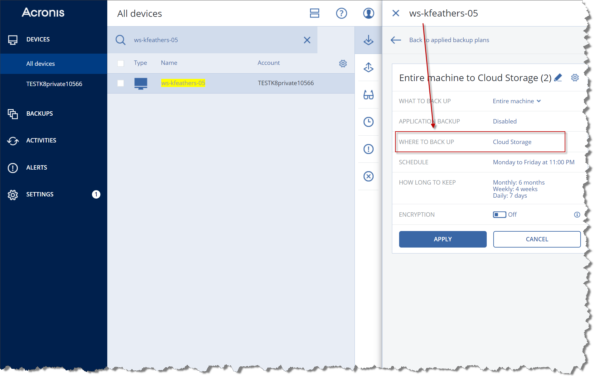Viewport: 594px width, 376px height.
Task: Click the Acronis logo
Action: click(43, 12)
